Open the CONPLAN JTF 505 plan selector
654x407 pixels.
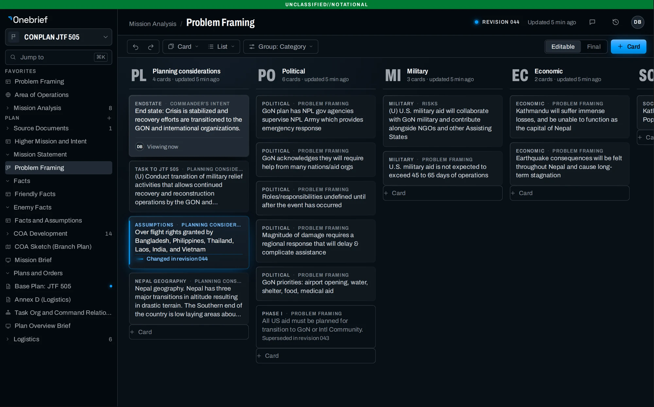pos(59,37)
